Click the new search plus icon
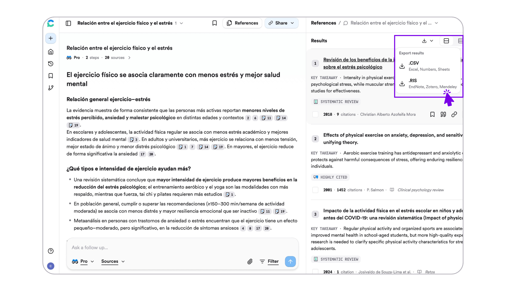Viewport: 518px width, 291px height. pyautogui.click(x=50, y=38)
